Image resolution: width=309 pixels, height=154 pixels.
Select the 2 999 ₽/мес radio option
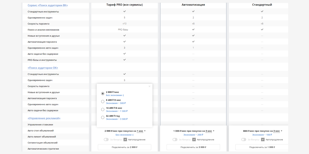click(x=103, y=93)
